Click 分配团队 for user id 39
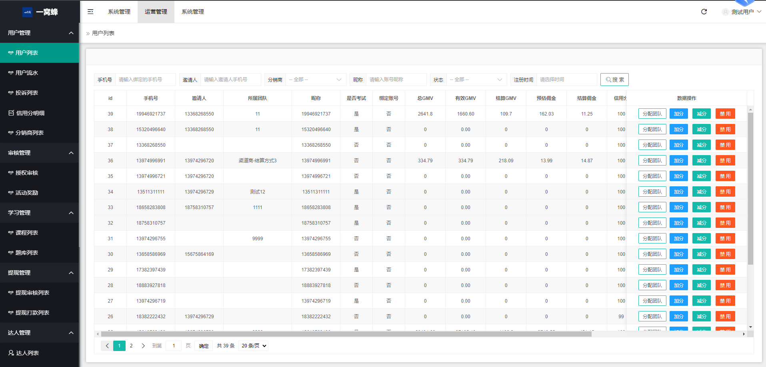The width and height of the screenshot is (766, 367). [x=652, y=114]
